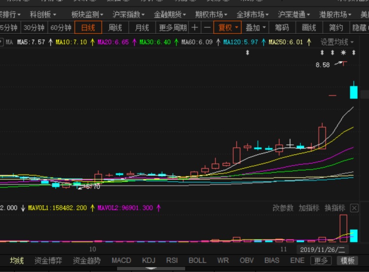
Task: Click the 改参数 link
Action: tap(283, 208)
